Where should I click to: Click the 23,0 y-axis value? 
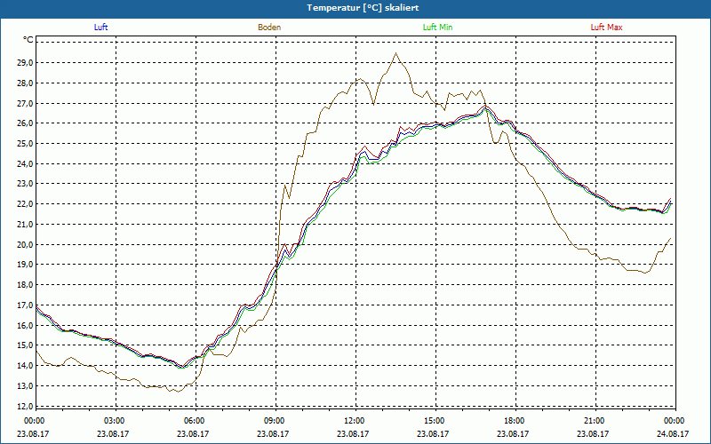[26, 184]
